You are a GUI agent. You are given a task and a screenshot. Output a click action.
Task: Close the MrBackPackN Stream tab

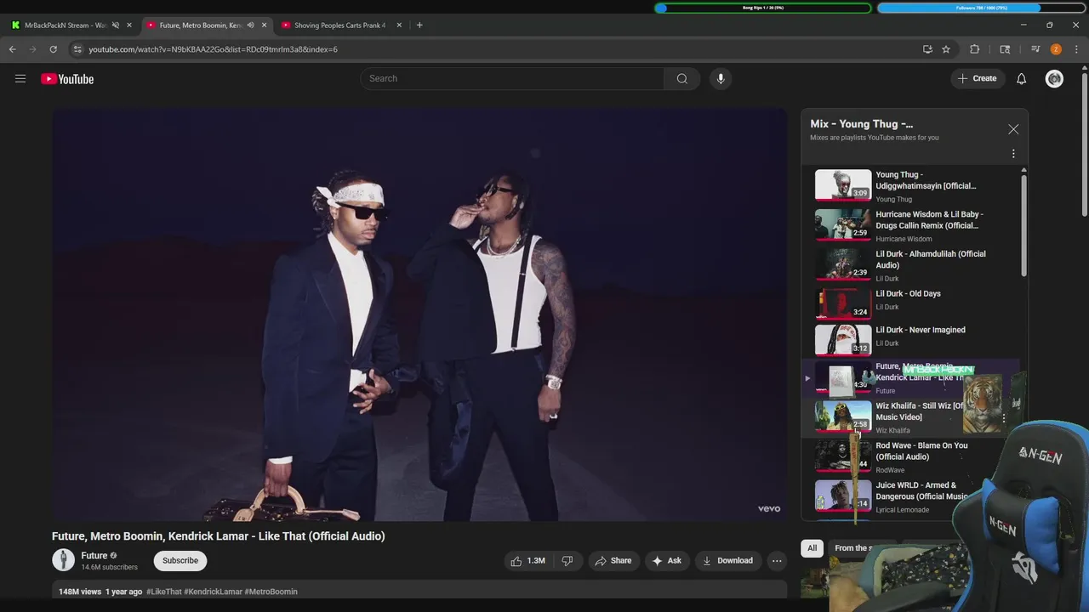pos(129,25)
